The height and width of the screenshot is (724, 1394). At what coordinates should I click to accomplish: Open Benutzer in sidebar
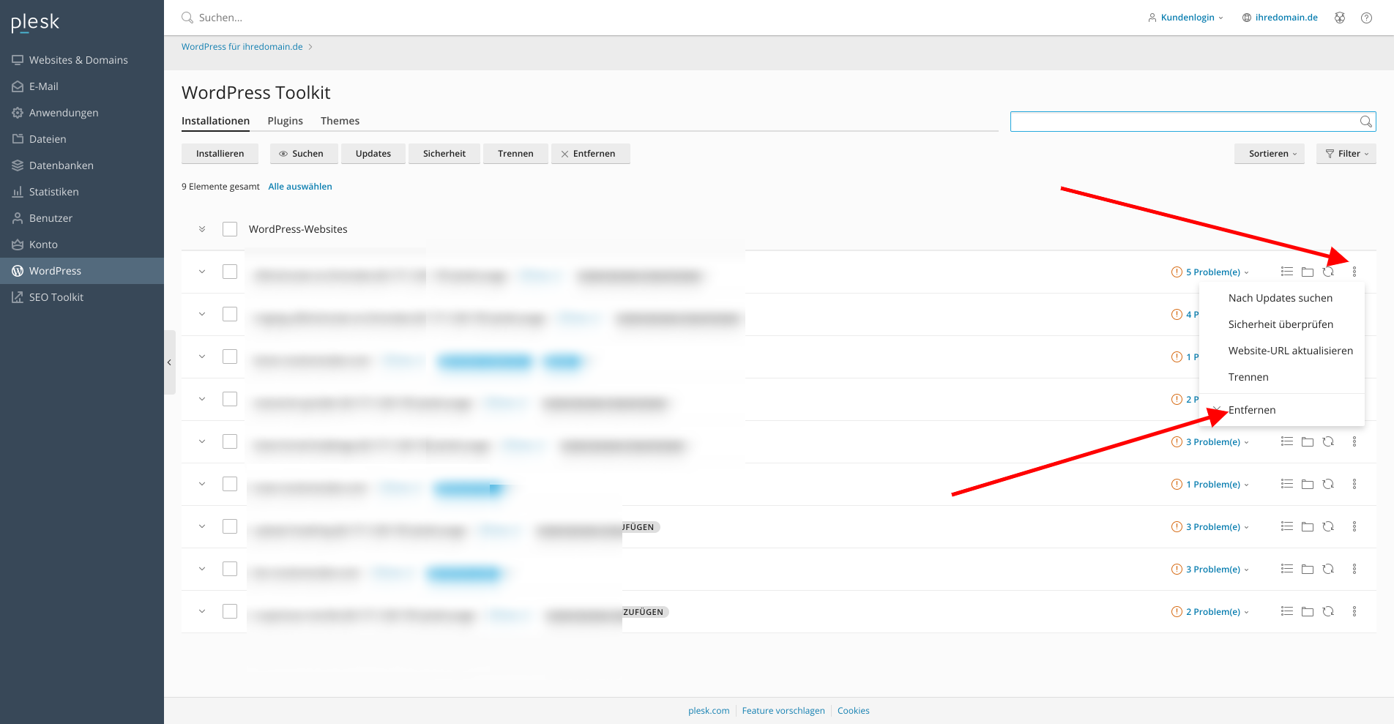click(x=82, y=218)
